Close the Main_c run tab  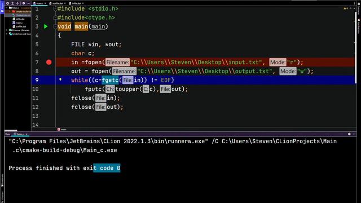27,134
